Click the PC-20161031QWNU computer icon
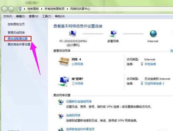This screenshot has height=131, width=173. click(73, 34)
